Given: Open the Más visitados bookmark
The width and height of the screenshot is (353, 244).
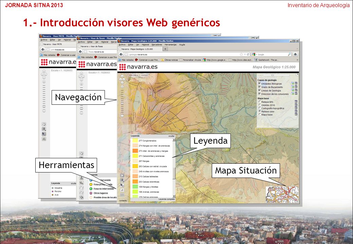Looking at the screenshot, I should (126, 60).
